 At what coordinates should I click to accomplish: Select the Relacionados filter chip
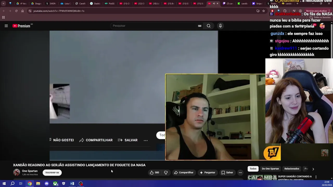click(x=292, y=169)
